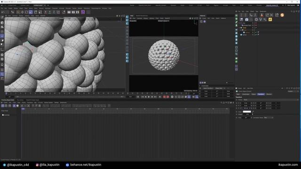This screenshot has width=301, height=169.
Task: Toggle the X axis lock
Action: 45,12
